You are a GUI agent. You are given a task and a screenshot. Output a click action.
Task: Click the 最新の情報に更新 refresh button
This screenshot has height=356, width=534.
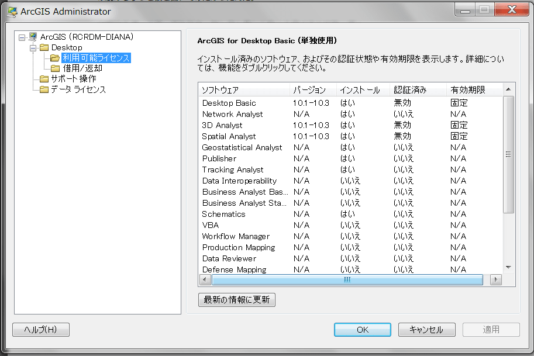[x=237, y=300]
